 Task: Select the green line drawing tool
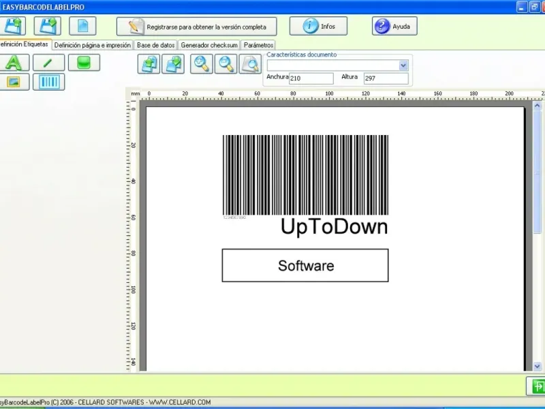[48, 63]
